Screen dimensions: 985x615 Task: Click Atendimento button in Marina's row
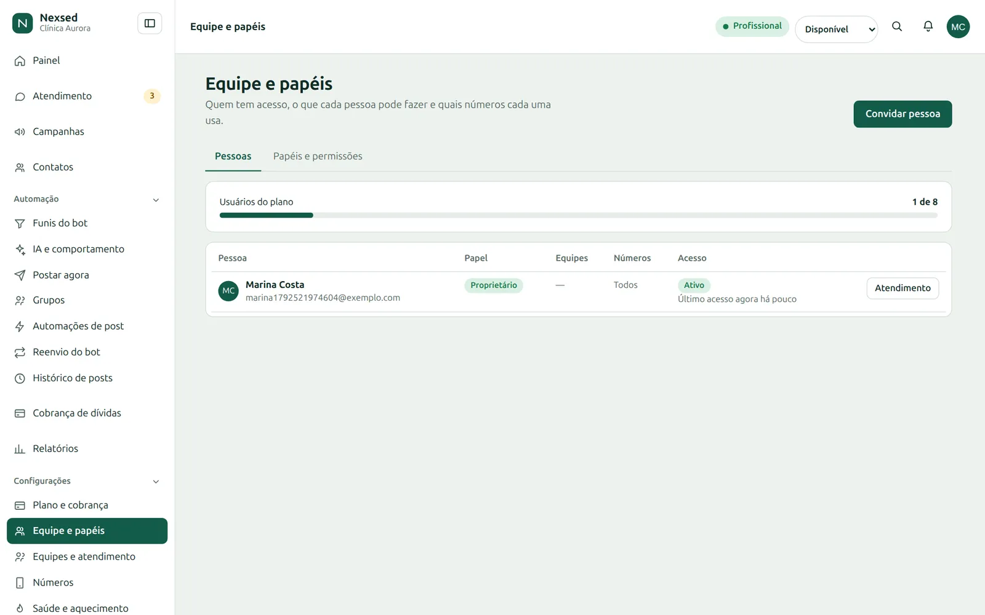(903, 288)
